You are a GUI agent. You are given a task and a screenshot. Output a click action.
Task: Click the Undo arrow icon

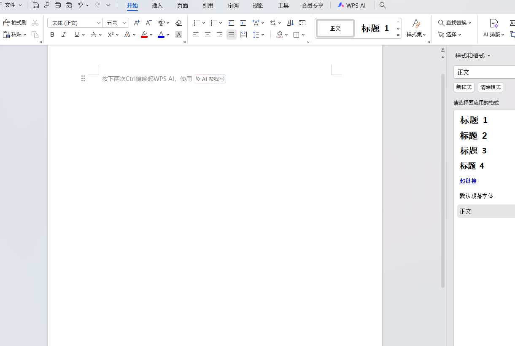(80, 5)
